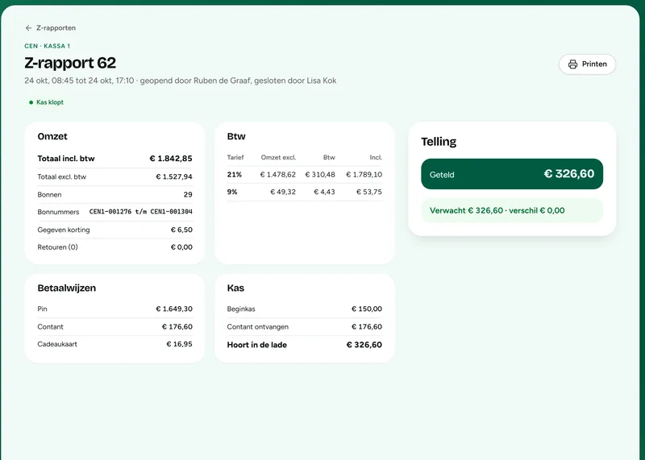Click the Geteld € 326,60 green panel
This screenshot has width=645, height=460.
(x=512, y=174)
